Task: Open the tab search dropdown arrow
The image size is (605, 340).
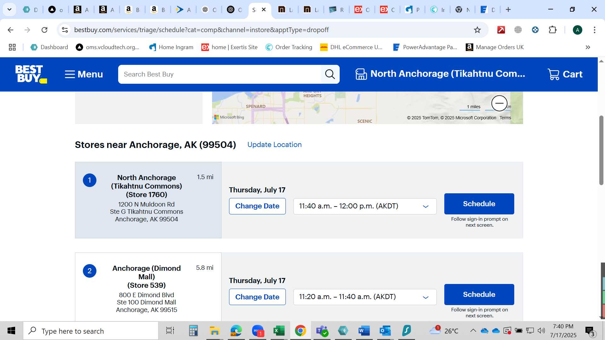Action: tap(9, 9)
